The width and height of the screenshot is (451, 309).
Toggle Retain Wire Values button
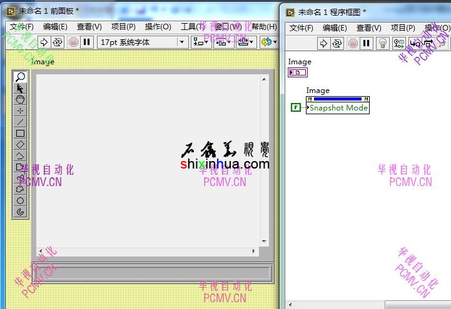click(398, 43)
